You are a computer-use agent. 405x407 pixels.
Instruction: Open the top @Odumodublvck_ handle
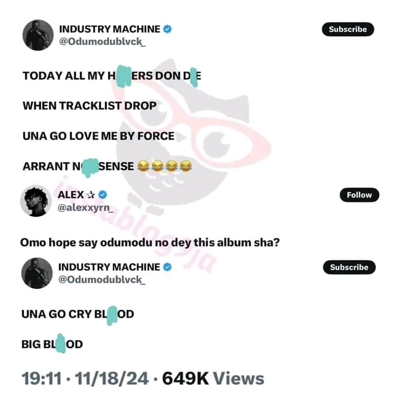point(102,42)
